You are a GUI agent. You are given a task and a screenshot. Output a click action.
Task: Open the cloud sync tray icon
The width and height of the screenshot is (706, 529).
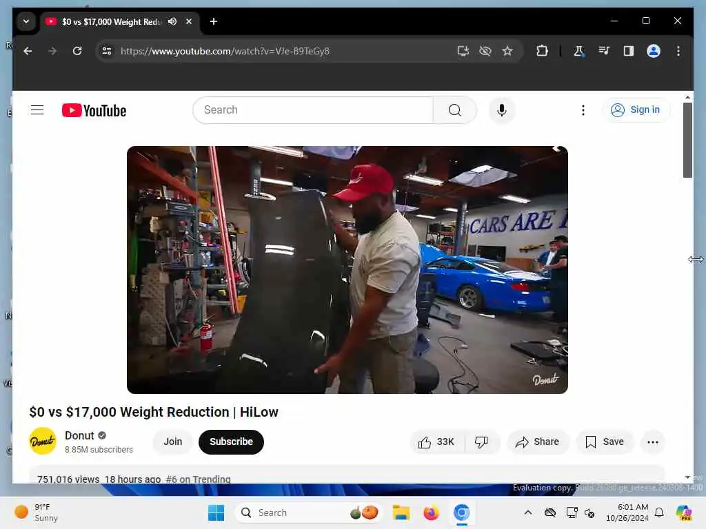(549, 512)
